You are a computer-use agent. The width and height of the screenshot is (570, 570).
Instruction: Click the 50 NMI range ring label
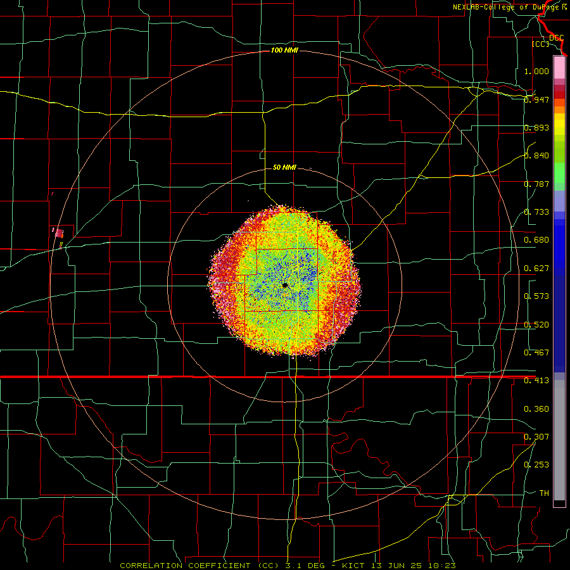[284, 167]
